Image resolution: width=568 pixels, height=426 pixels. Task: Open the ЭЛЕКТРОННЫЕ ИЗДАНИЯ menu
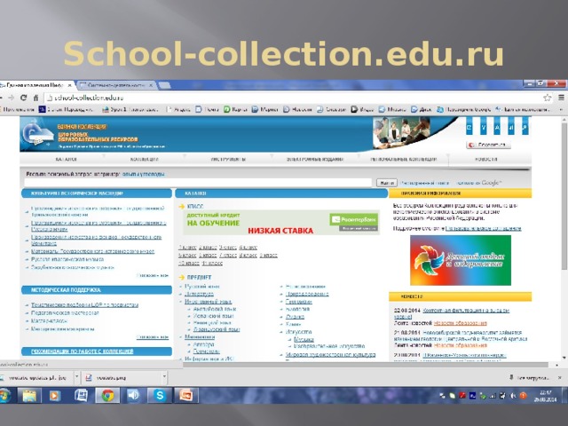pos(314,159)
